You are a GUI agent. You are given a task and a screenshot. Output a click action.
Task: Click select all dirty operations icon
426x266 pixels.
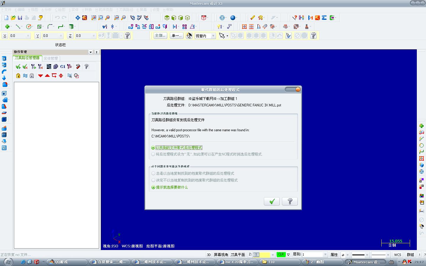pos(25,66)
